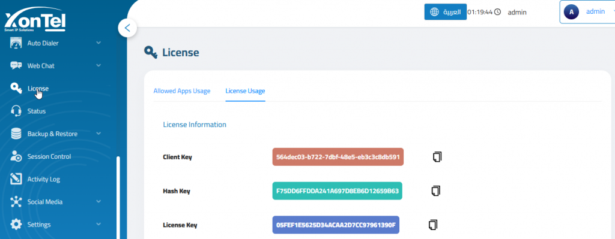615x239 pixels.
Task: Expand the Web Chat submenu chevron
Action: pos(98,65)
